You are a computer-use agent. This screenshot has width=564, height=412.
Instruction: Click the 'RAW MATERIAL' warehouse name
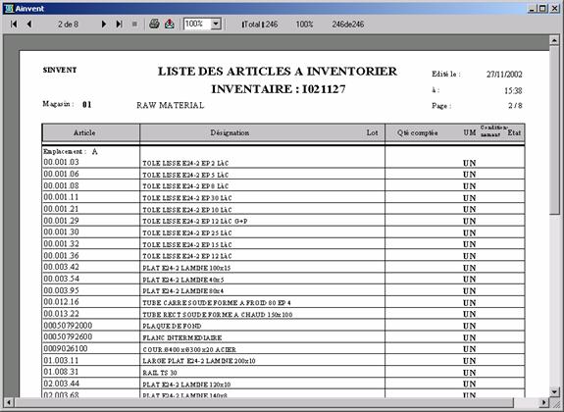[x=170, y=105]
